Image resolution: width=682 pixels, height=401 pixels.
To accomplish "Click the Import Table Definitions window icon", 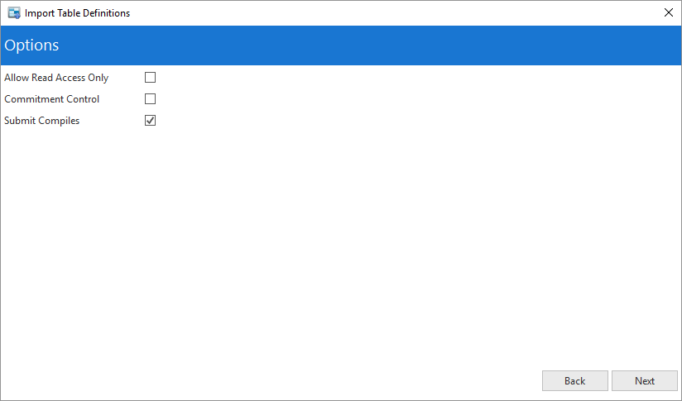I will [x=14, y=13].
